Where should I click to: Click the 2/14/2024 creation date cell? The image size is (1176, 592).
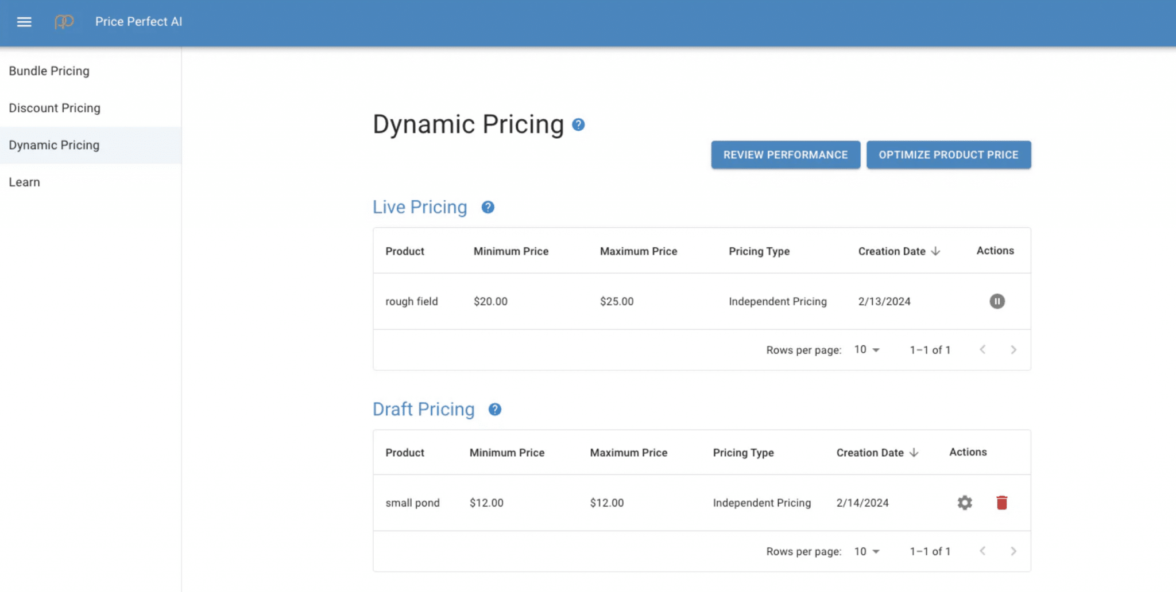coord(862,503)
